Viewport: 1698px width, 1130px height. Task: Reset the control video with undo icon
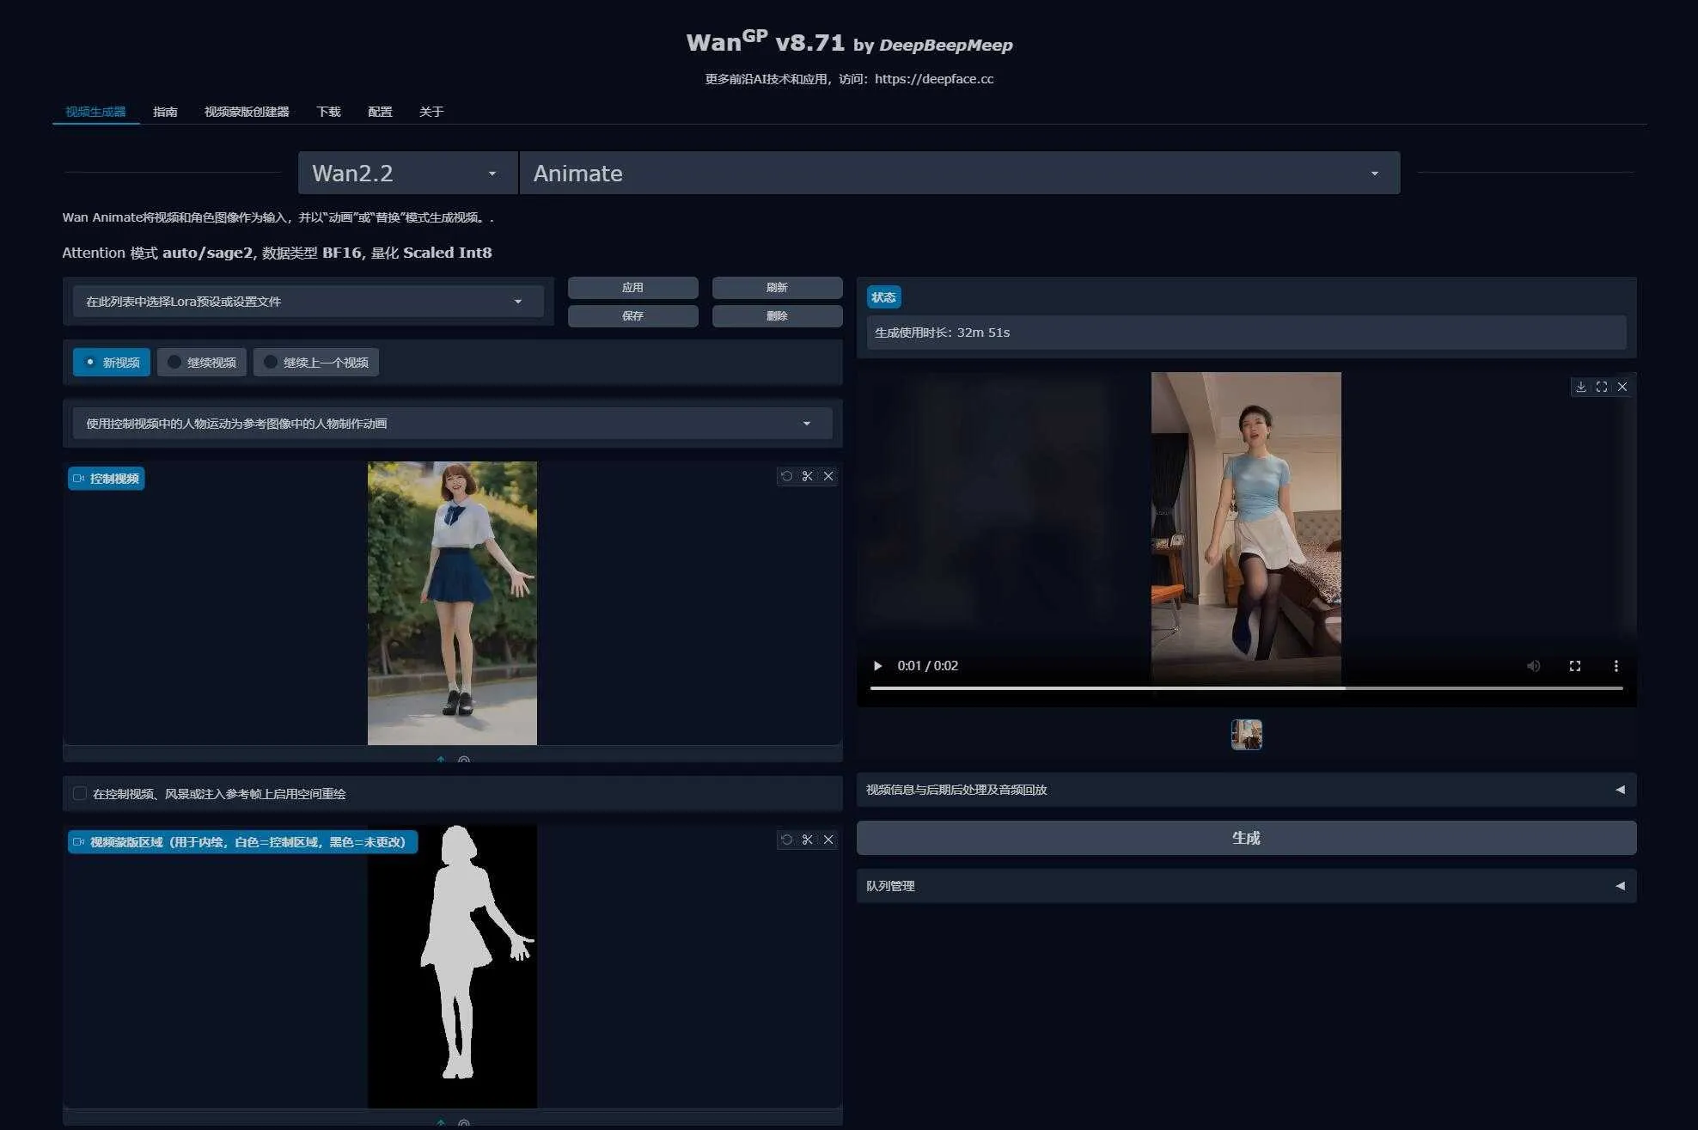click(786, 476)
